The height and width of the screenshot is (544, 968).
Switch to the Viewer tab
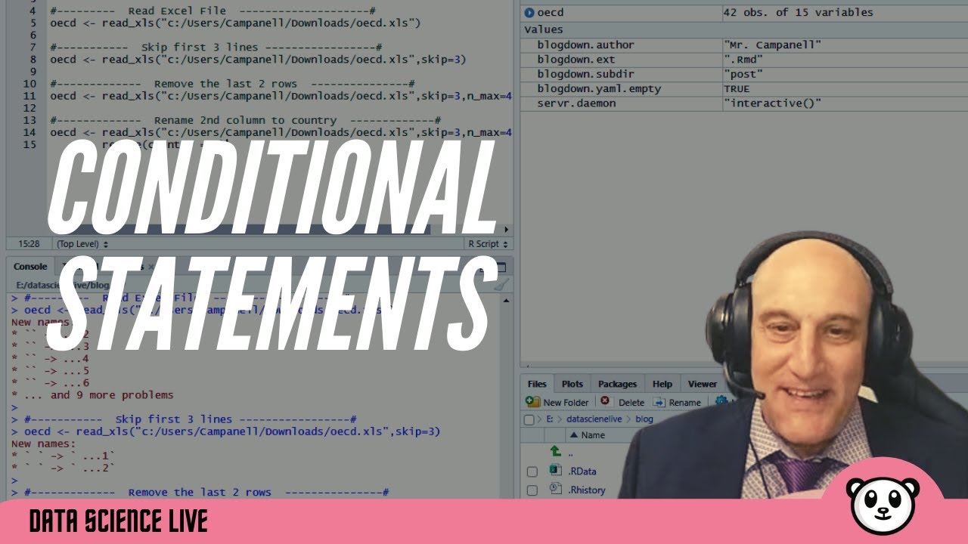[x=703, y=384]
